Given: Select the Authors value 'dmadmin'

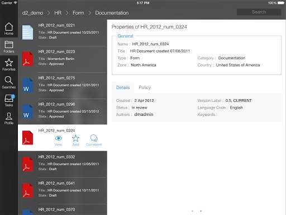Looking at the screenshot, I should click(144, 114).
